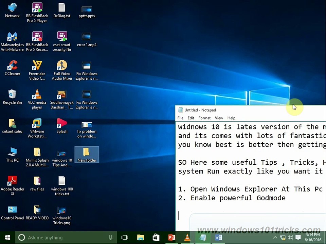Open Notepad View menu

click(x=219, y=118)
